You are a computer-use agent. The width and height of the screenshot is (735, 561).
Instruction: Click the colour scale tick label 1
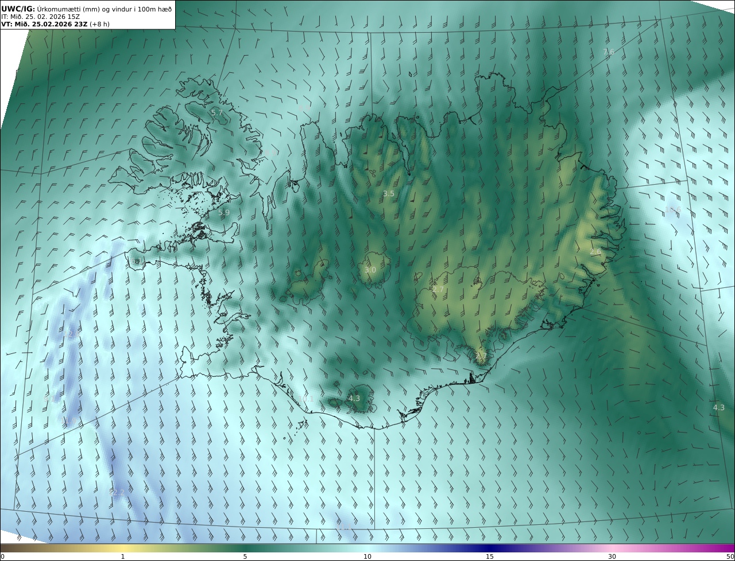[123, 556]
